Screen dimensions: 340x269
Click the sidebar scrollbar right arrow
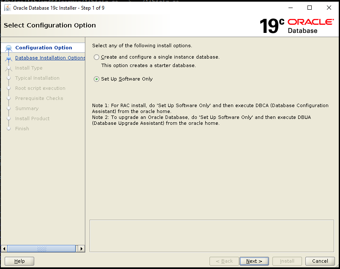click(82, 249)
